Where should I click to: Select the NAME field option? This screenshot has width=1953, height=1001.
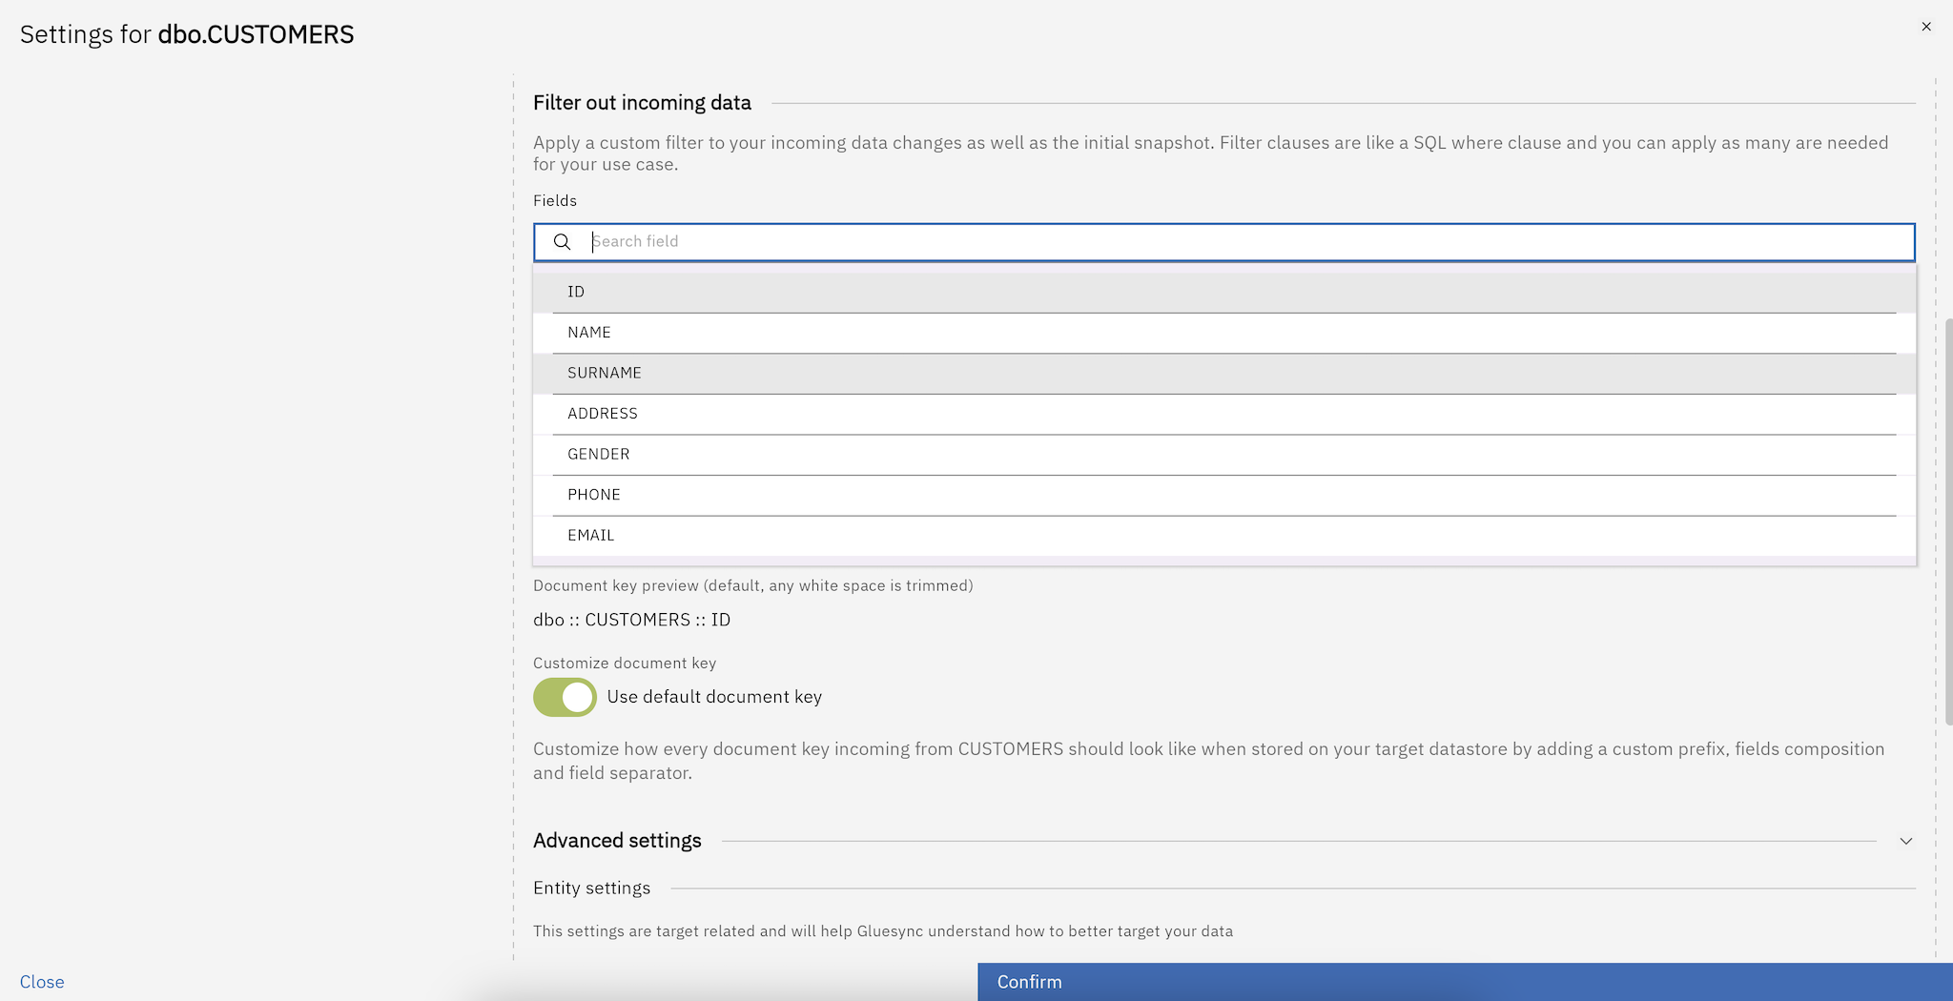point(1224,333)
